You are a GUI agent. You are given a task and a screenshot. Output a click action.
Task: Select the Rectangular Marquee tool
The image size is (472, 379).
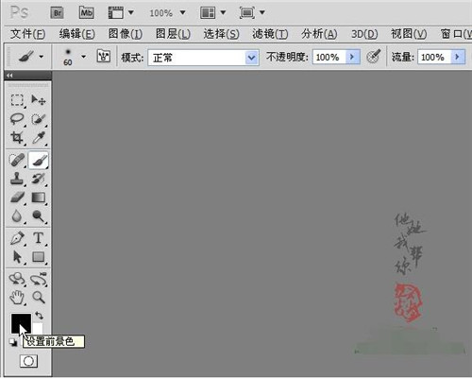(x=17, y=100)
